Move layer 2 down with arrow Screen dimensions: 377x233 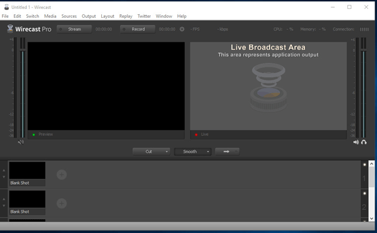coord(4,206)
